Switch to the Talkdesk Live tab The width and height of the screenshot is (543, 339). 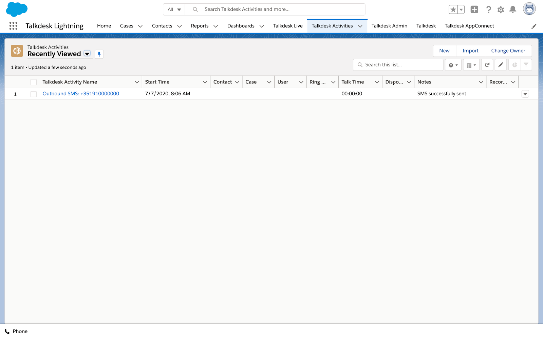pos(288,26)
